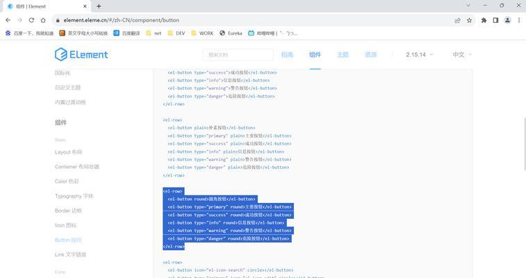This screenshot has width=526, height=278.
Task: Click the type="primary" round code line
Action: 229,207
